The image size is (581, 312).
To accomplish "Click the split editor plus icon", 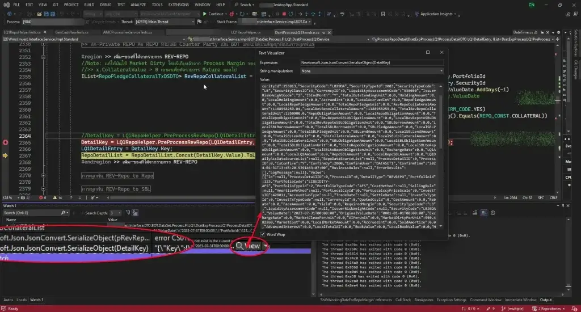I will coord(557,39).
